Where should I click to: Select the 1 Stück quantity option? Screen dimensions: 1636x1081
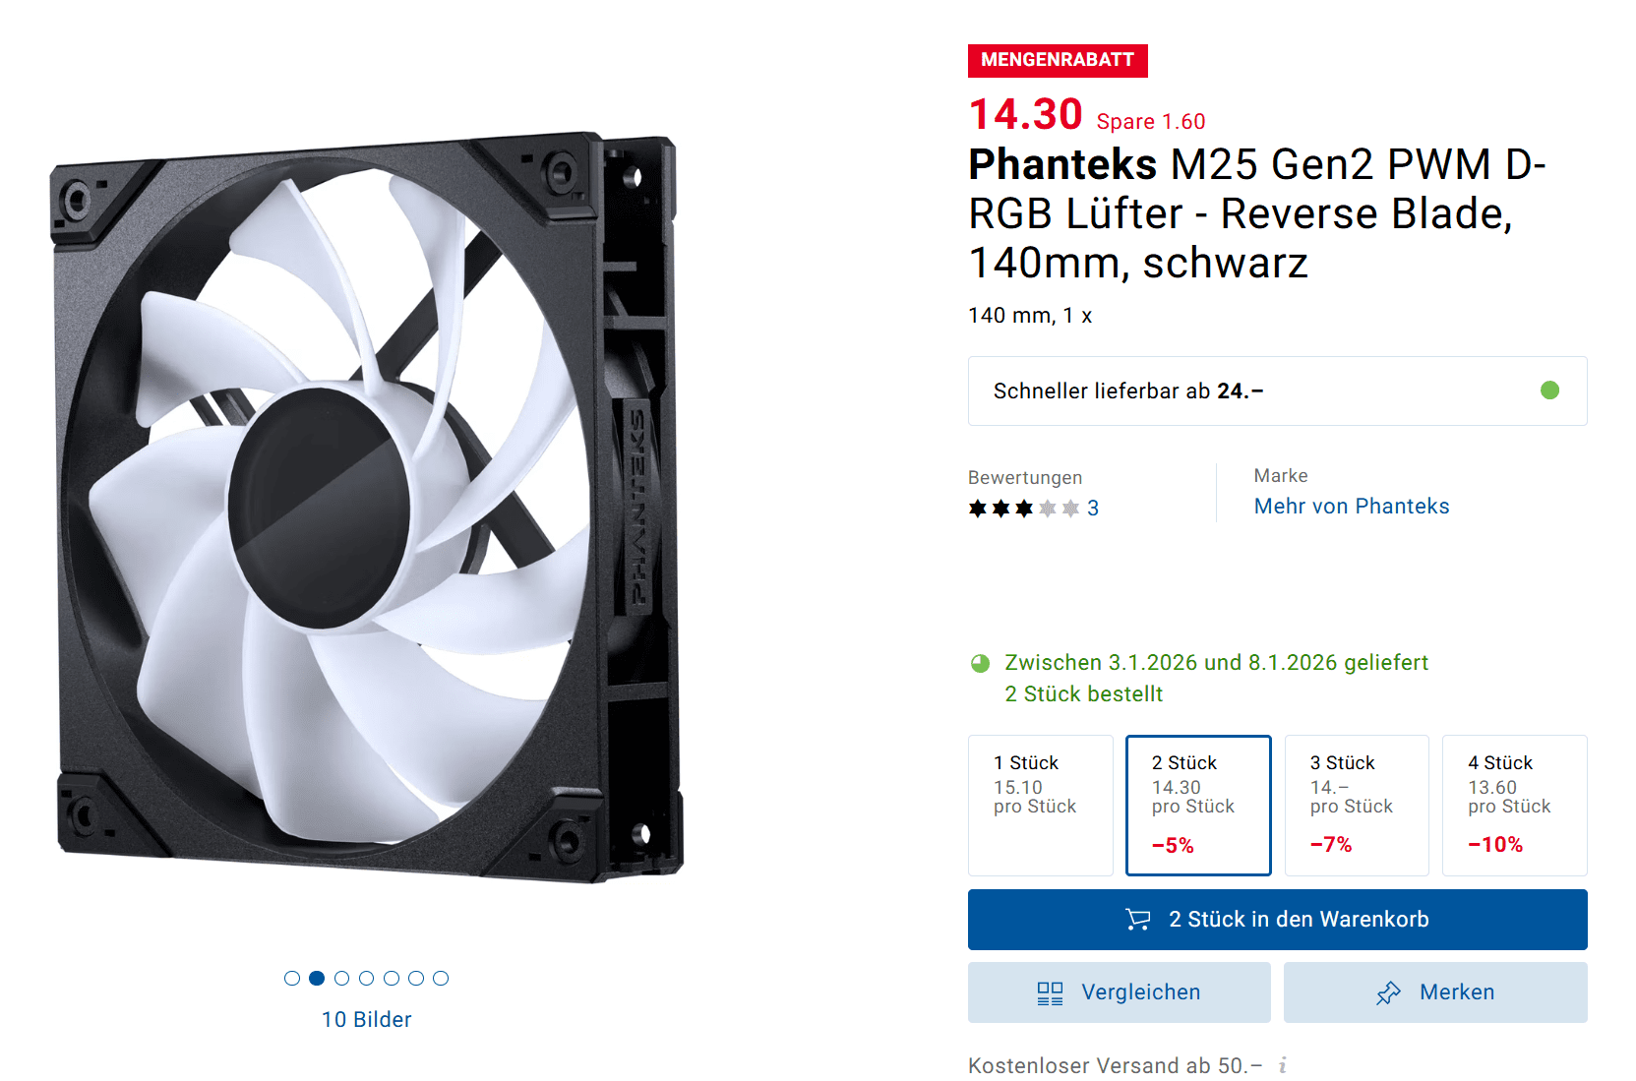pos(1041,806)
